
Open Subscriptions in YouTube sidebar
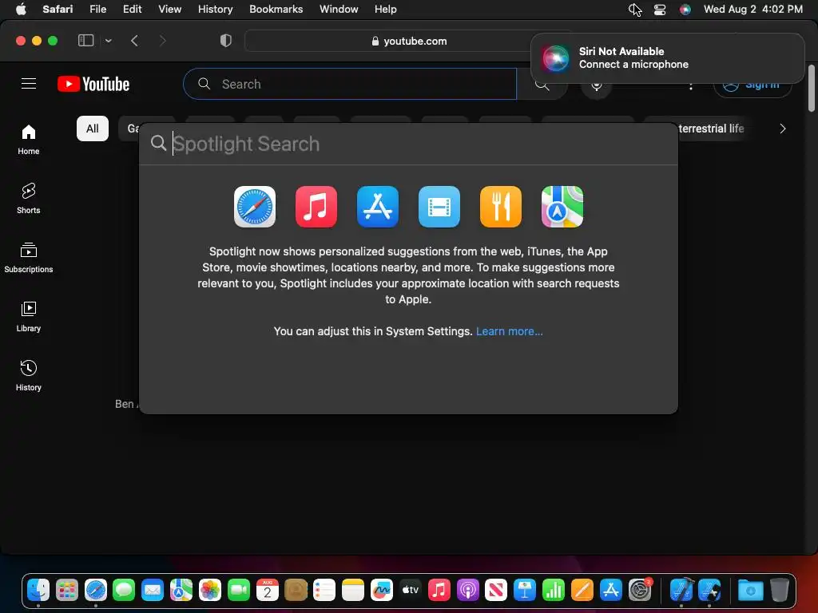pos(29,258)
